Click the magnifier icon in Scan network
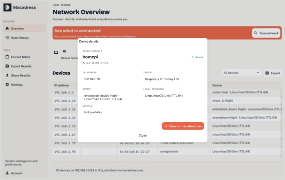This screenshot has width=285, height=180. point(255,33)
